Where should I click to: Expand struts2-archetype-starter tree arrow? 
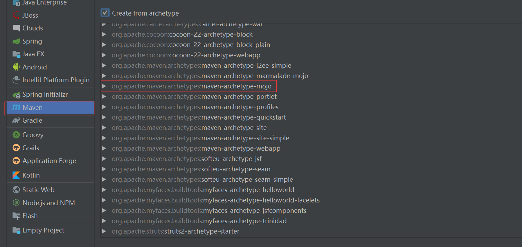coord(104,231)
